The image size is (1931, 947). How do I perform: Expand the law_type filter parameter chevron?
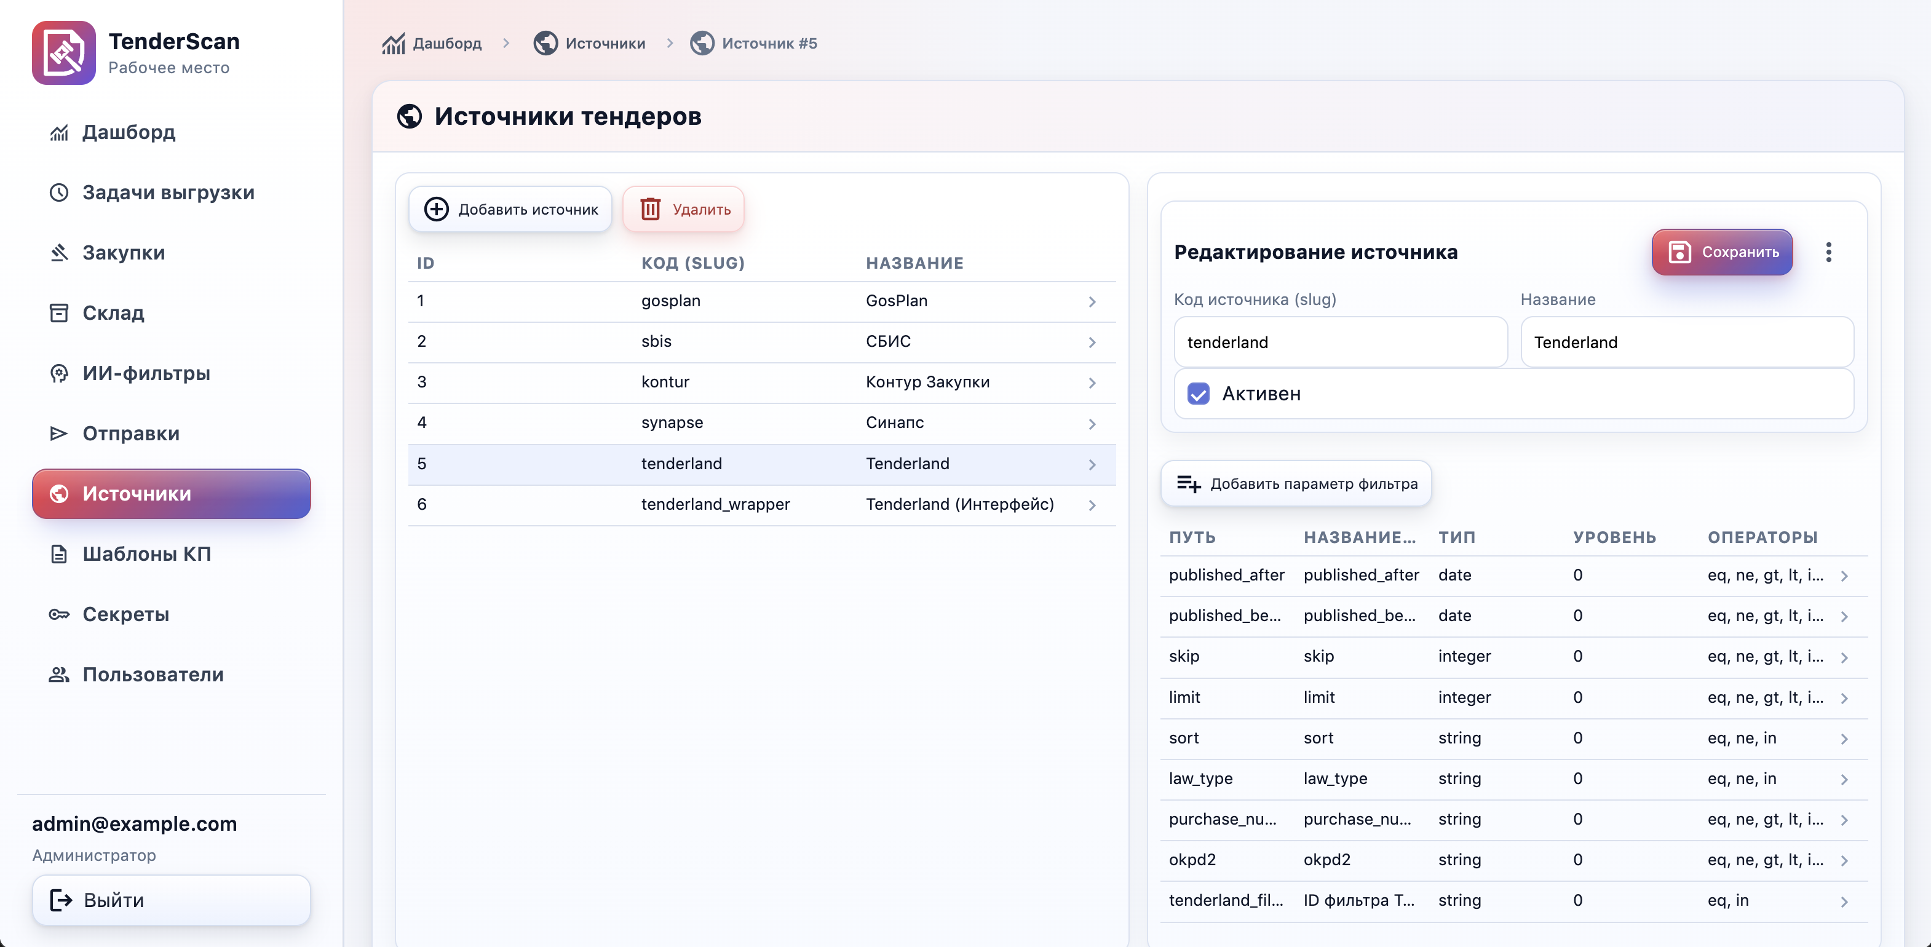(1843, 779)
